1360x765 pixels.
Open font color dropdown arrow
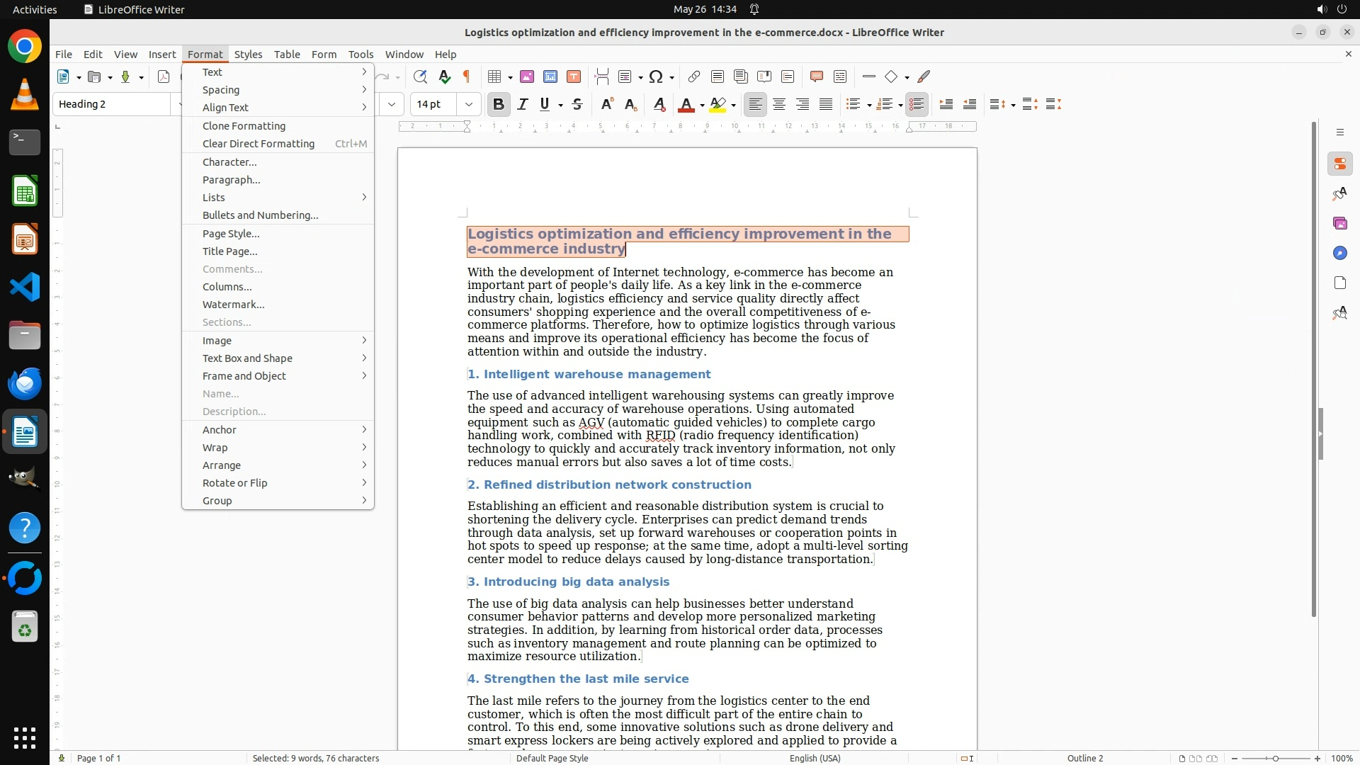(x=702, y=106)
